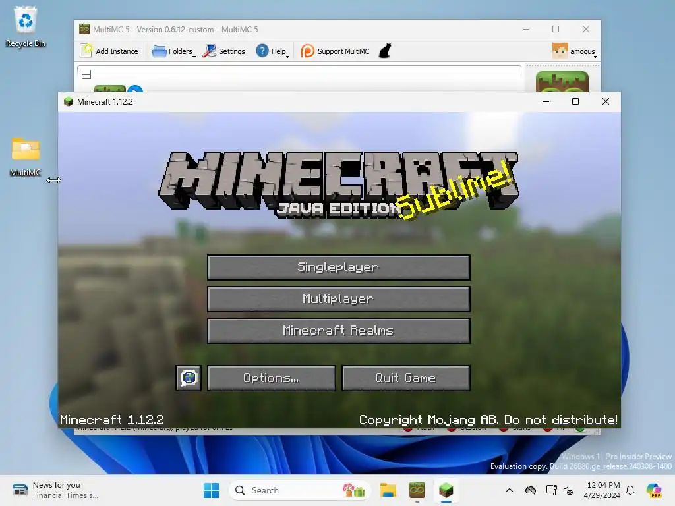Screen dimensions: 675x506
Task: Open the Help dropdown in MultiMC
Action: 272,51
